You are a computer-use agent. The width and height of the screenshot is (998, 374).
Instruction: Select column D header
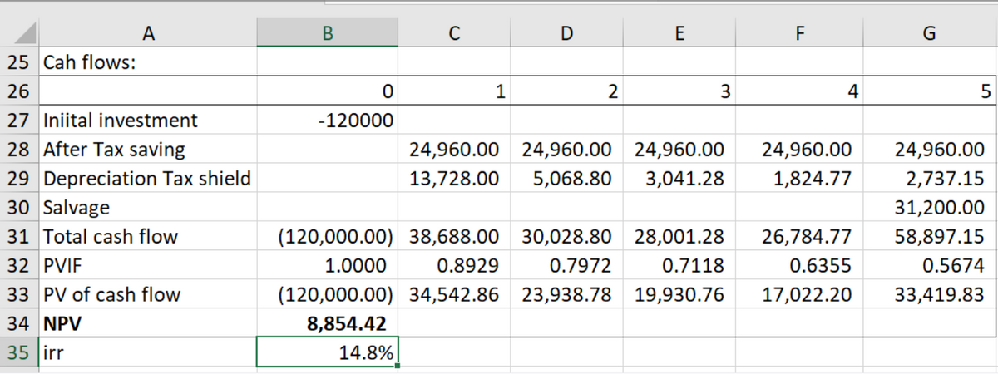click(x=566, y=33)
